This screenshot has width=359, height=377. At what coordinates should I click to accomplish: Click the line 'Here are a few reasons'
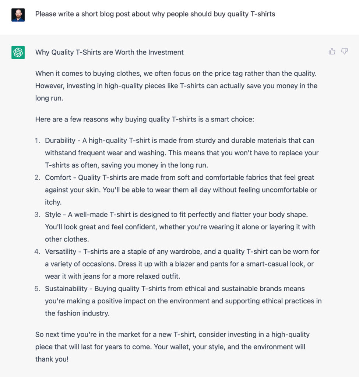(144, 119)
